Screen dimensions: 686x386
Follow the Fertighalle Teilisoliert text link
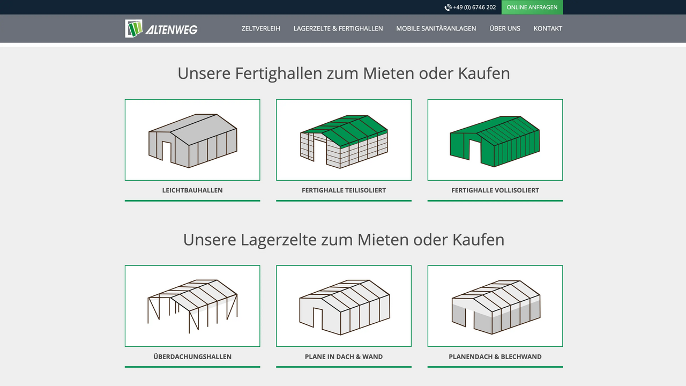[344, 190]
